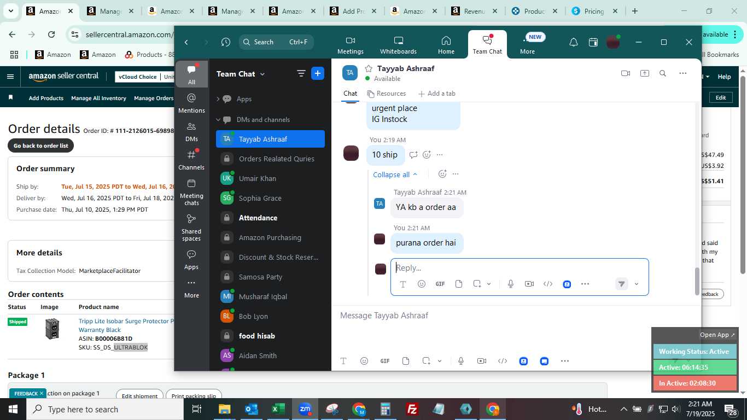The image size is (747, 420).
Task: Insert emoji in the reply box
Action: coord(422,284)
